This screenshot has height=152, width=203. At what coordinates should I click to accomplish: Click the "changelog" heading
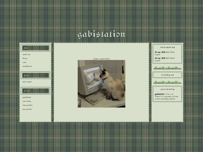click(167, 47)
